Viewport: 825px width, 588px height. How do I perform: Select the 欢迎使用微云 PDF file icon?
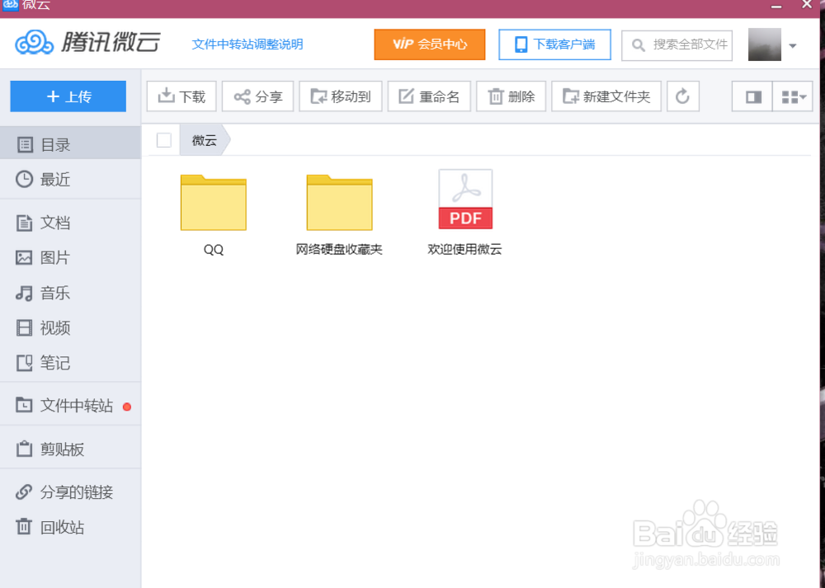point(465,200)
